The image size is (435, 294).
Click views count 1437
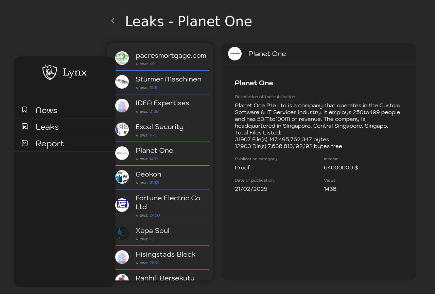click(x=154, y=159)
